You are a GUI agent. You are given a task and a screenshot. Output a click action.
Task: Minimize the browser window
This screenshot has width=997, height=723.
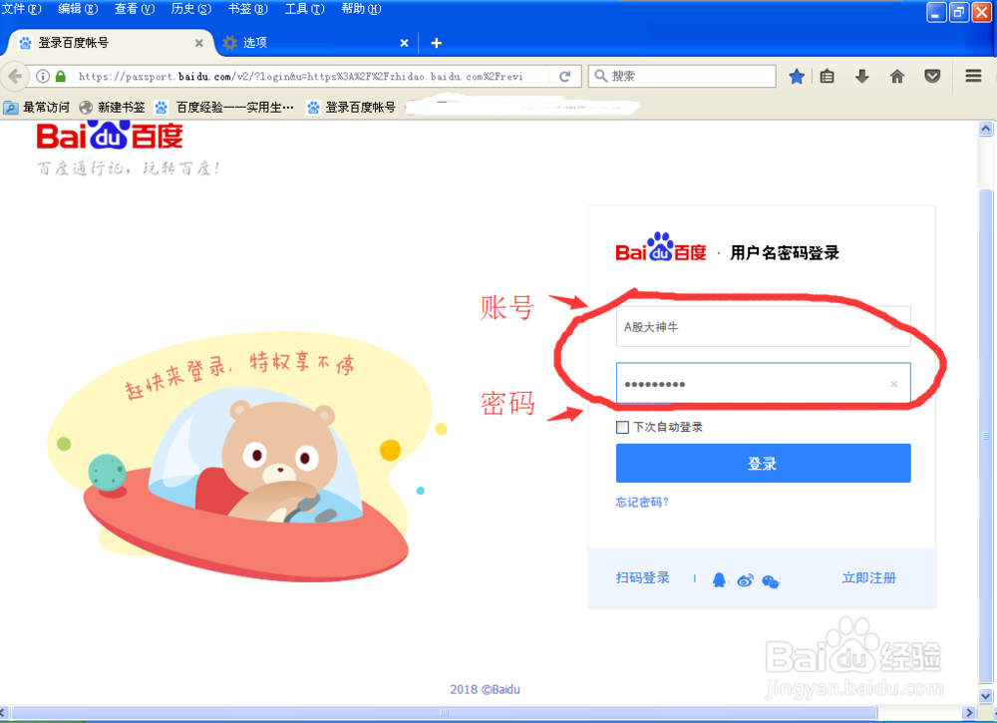point(936,12)
